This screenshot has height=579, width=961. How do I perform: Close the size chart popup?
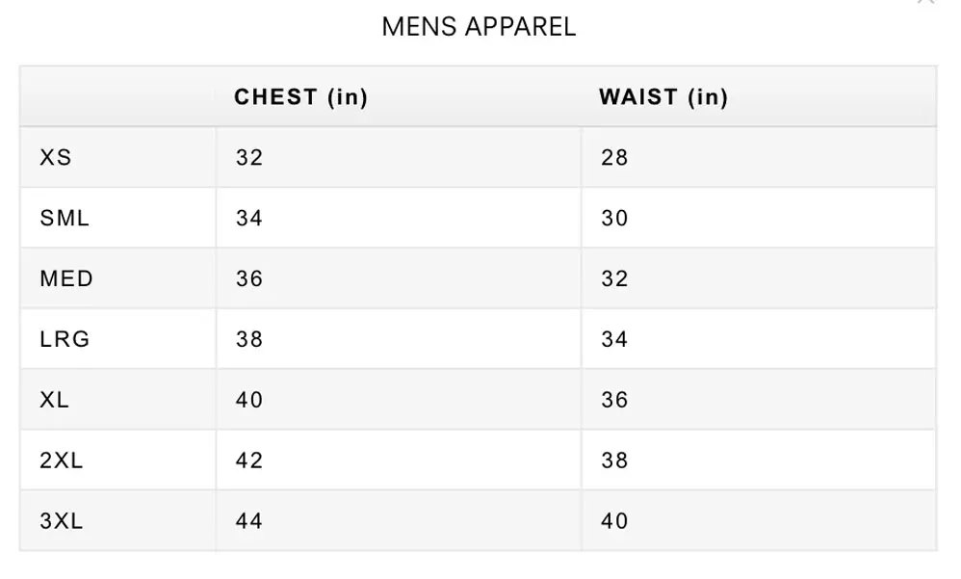[x=926, y=3]
